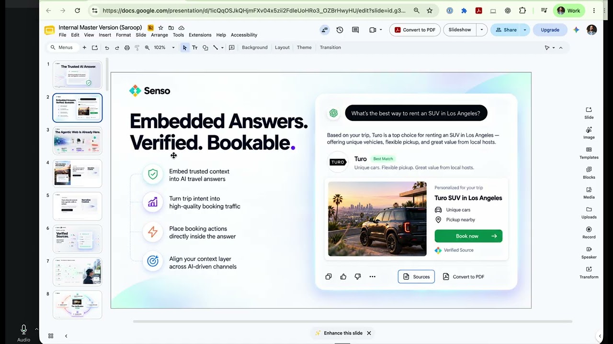Open the Work Chrome profile chip
This screenshot has width=613, height=344.
click(x=569, y=11)
